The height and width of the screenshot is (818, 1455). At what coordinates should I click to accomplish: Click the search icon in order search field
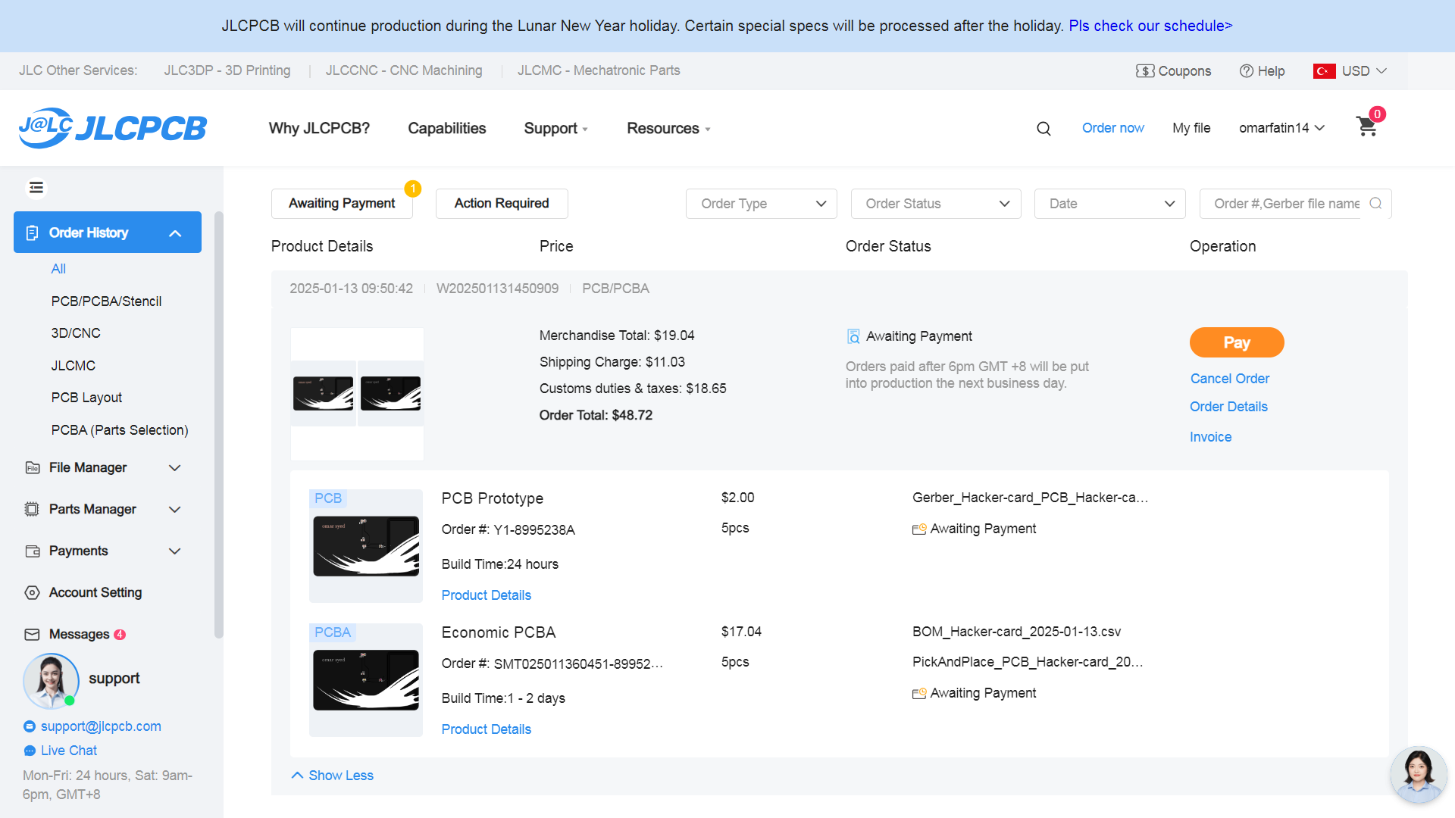click(1376, 204)
